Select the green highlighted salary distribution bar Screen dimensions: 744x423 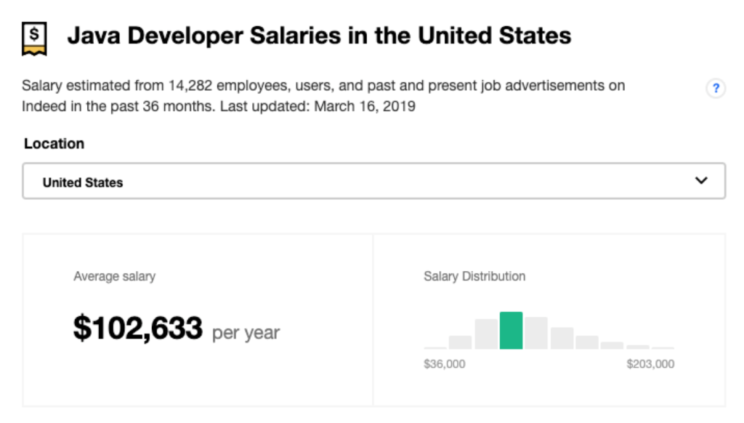click(511, 331)
